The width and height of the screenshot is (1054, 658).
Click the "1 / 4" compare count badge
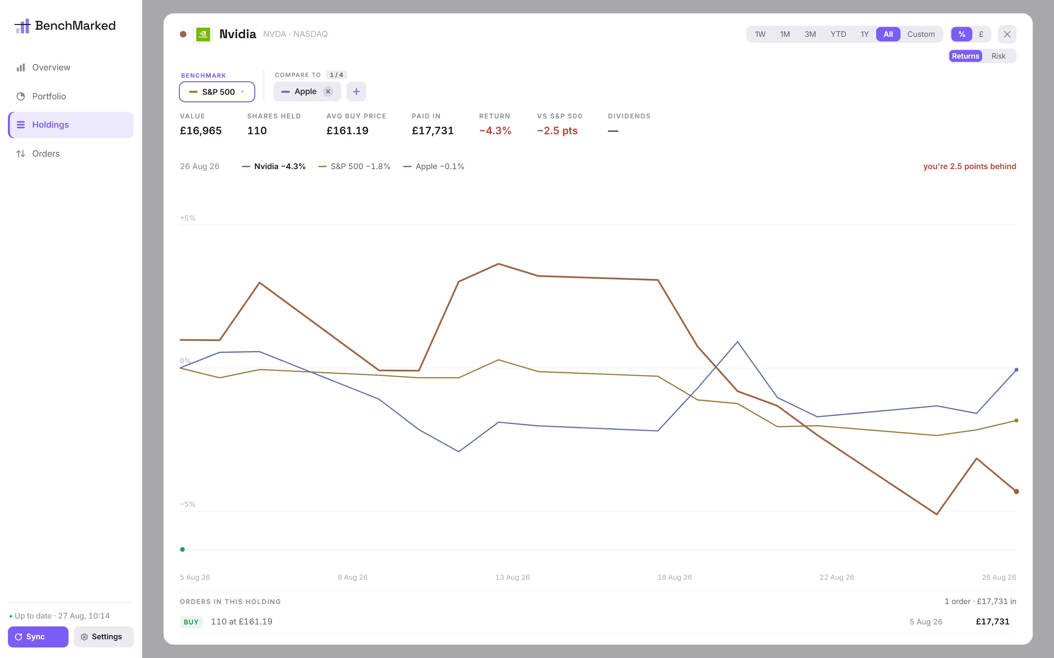coord(336,75)
